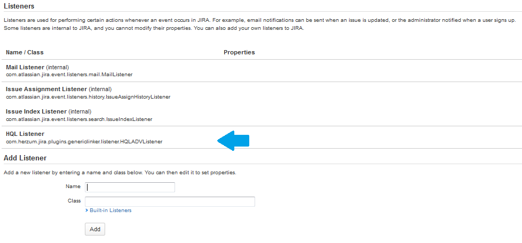
Task: Focus the Class input field
Action: (170, 201)
